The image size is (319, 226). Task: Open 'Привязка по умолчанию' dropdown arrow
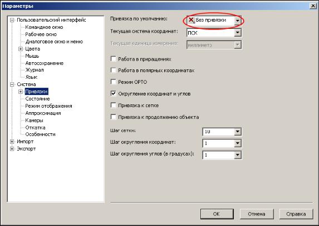click(237, 21)
